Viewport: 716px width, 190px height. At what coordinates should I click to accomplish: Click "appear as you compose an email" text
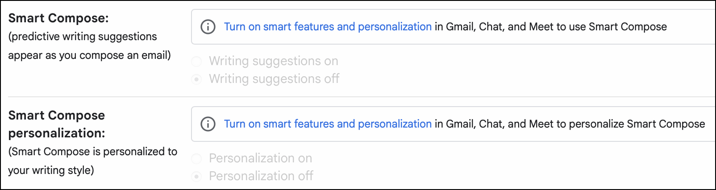click(89, 56)
